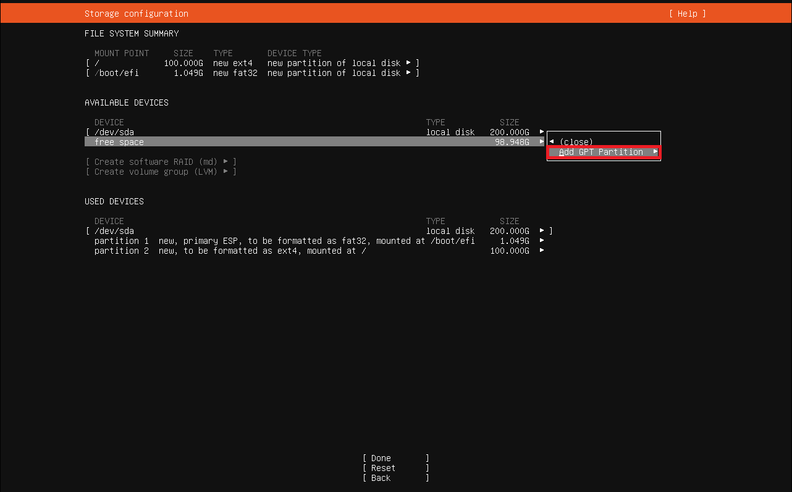
Task: Open root mount point summary row
Action: [x=252, y=63]
